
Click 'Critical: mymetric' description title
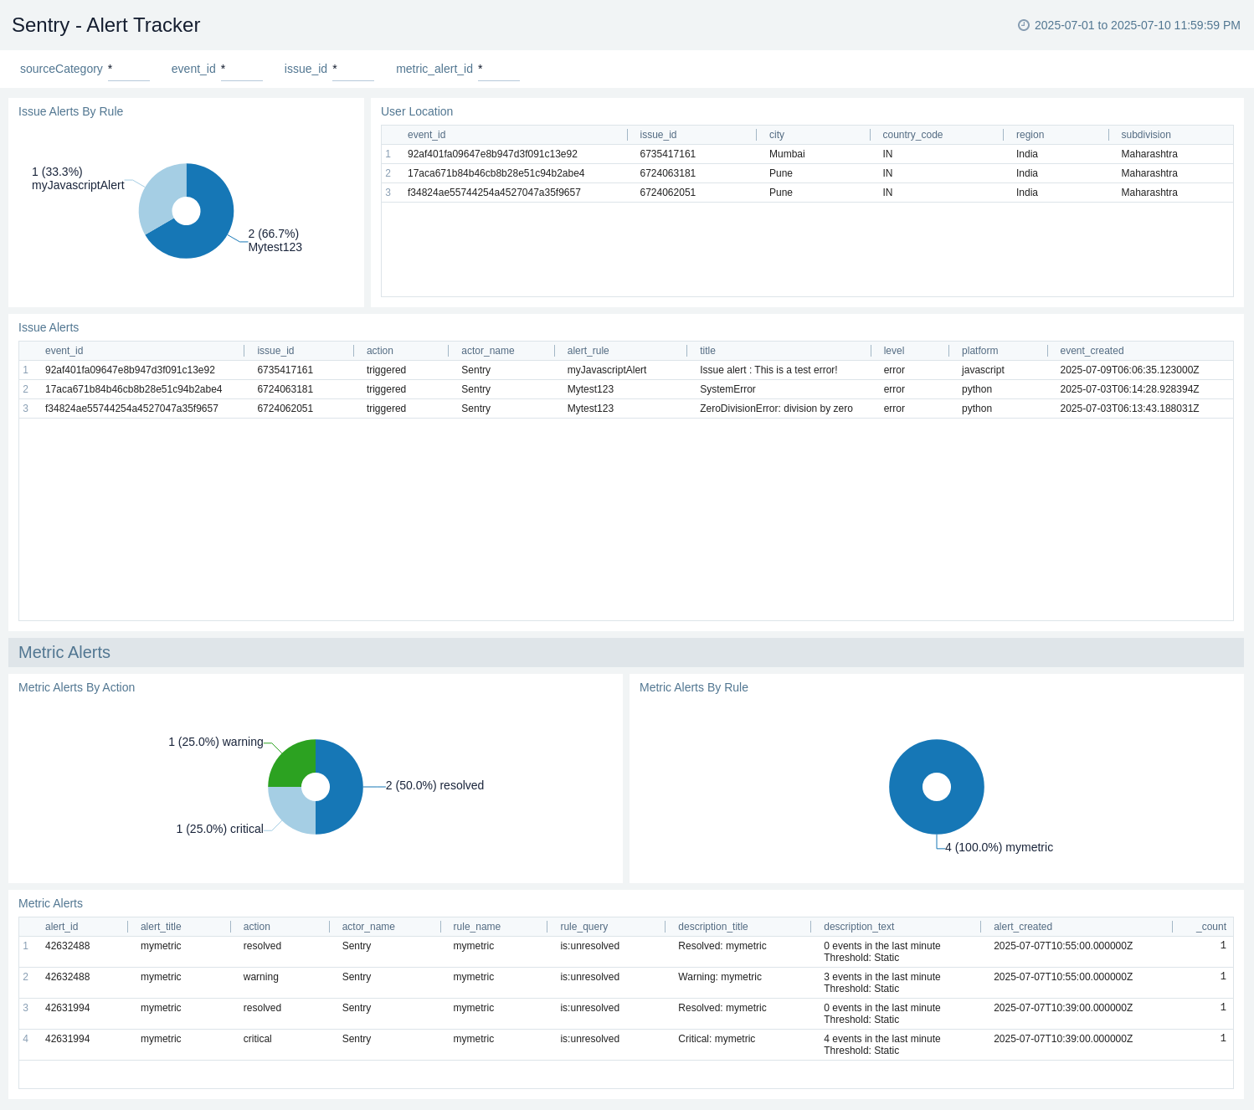click(717, 1039)
